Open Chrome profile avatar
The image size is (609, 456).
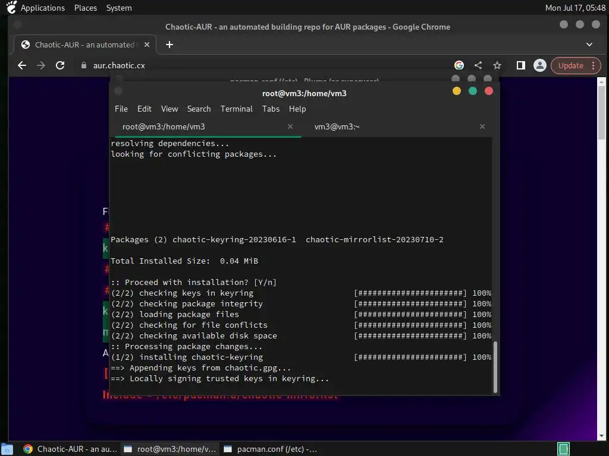coord(540,65)
